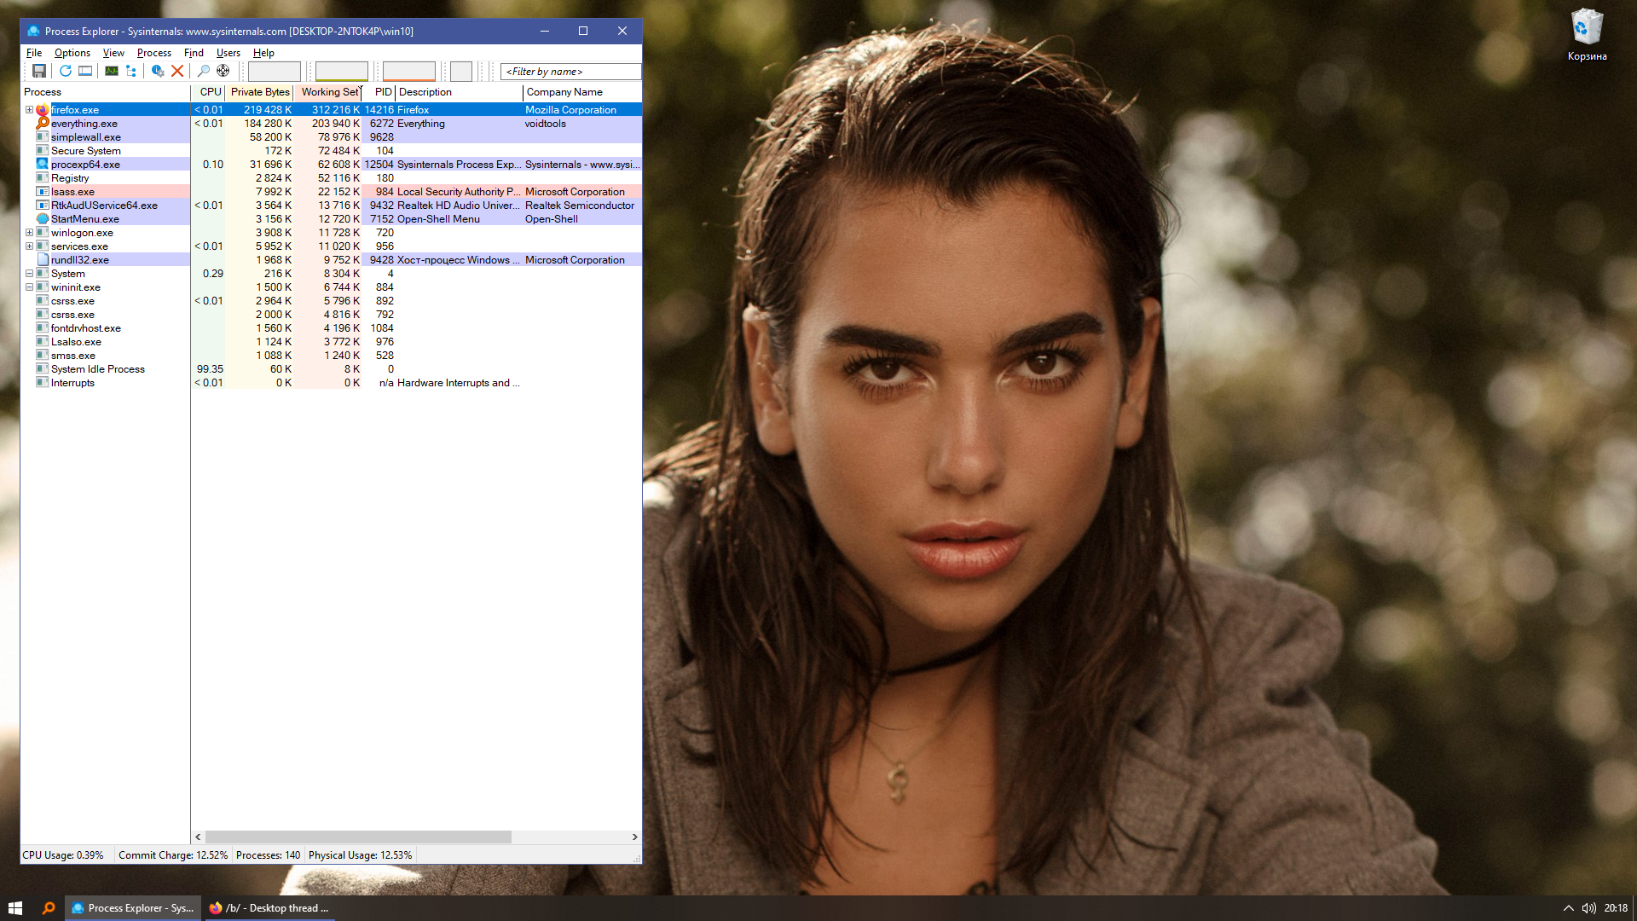Expand the firefox.exe process tree
1637x921 pixels.
click(29, 110)
